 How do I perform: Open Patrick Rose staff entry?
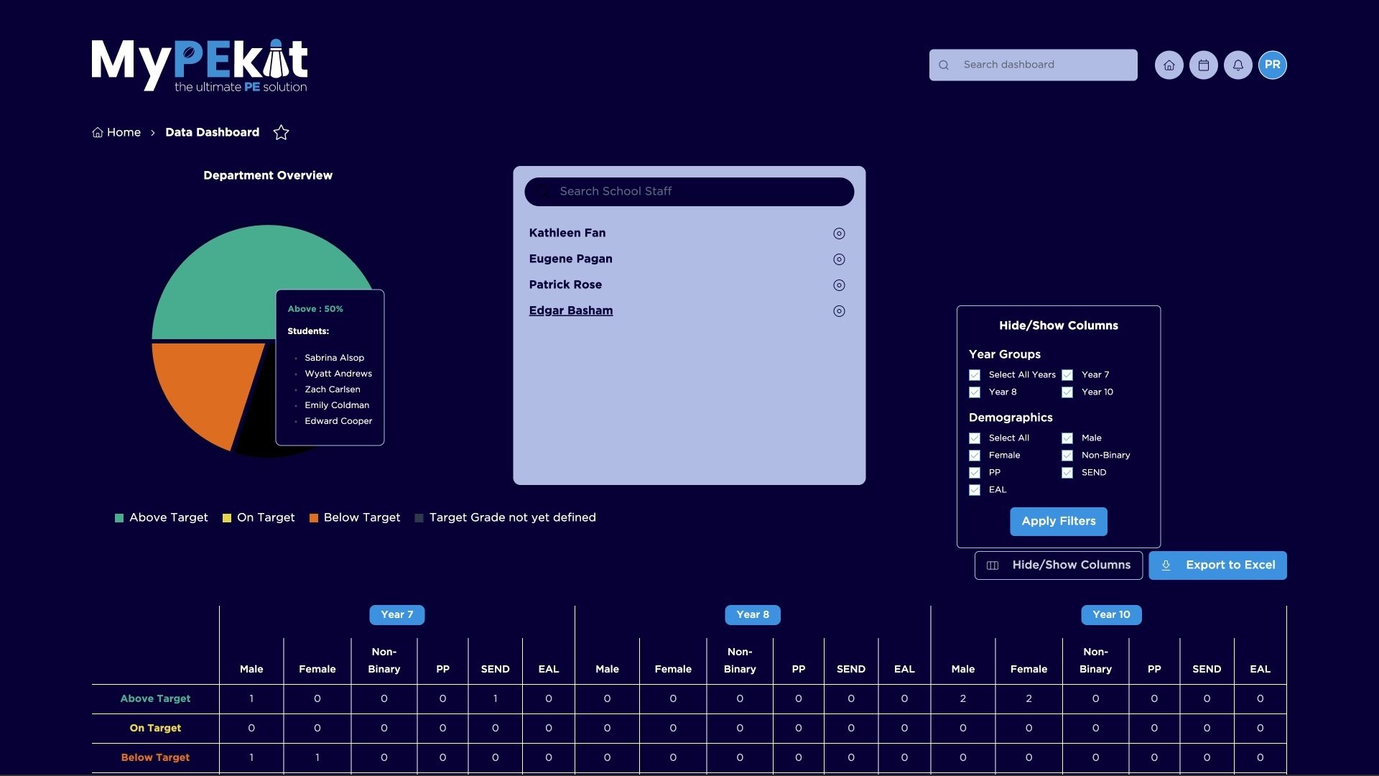(x=565, y=285)
